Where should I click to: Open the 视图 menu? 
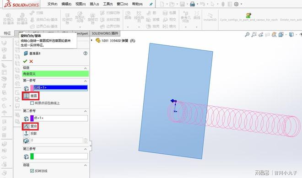click(x=81, y=4)
